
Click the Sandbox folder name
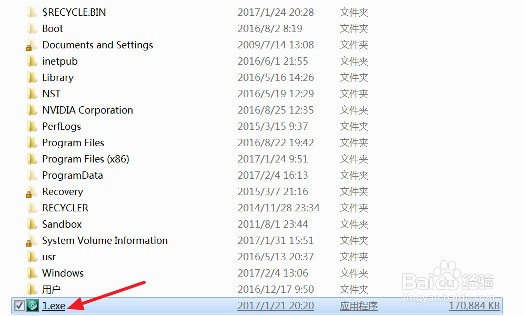pyautogui.click(x=62, y=225)
